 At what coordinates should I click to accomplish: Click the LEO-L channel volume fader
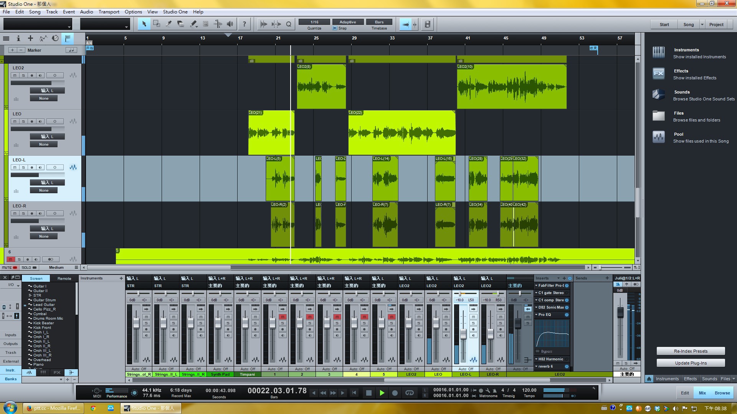click(x=463, y=334)
